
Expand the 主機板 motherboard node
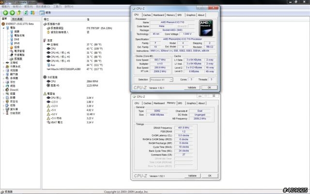[3, 63]
